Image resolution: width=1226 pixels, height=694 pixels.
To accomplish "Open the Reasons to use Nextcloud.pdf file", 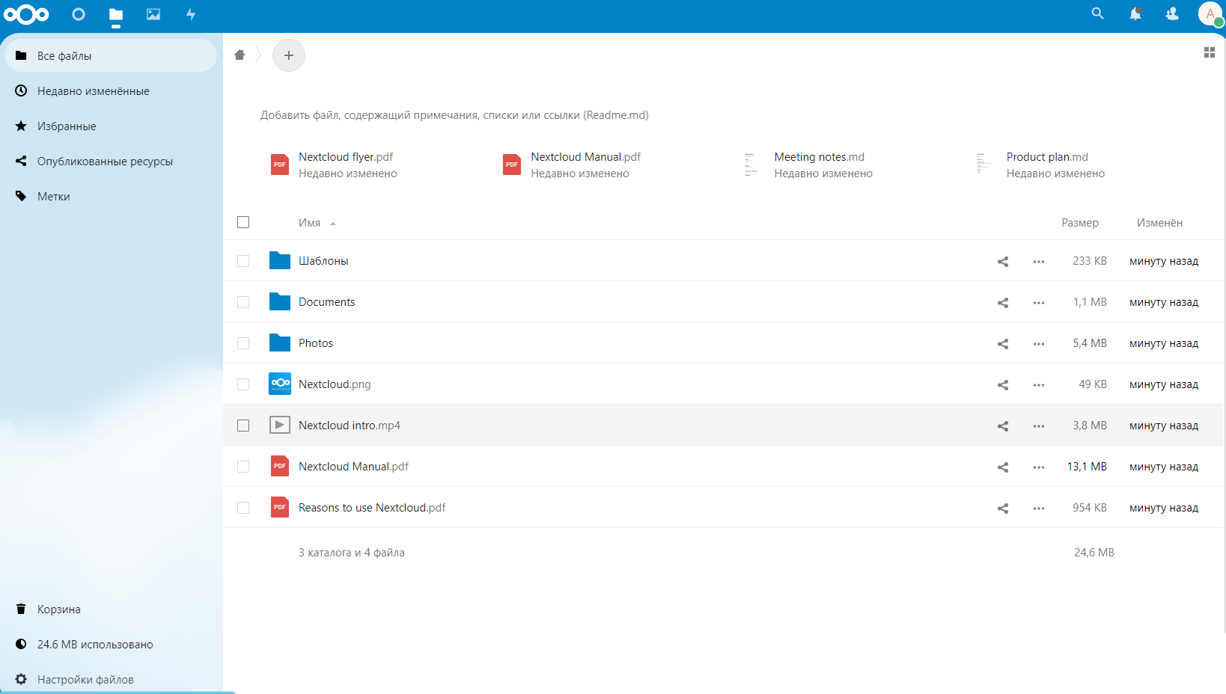I will (371, 508).
